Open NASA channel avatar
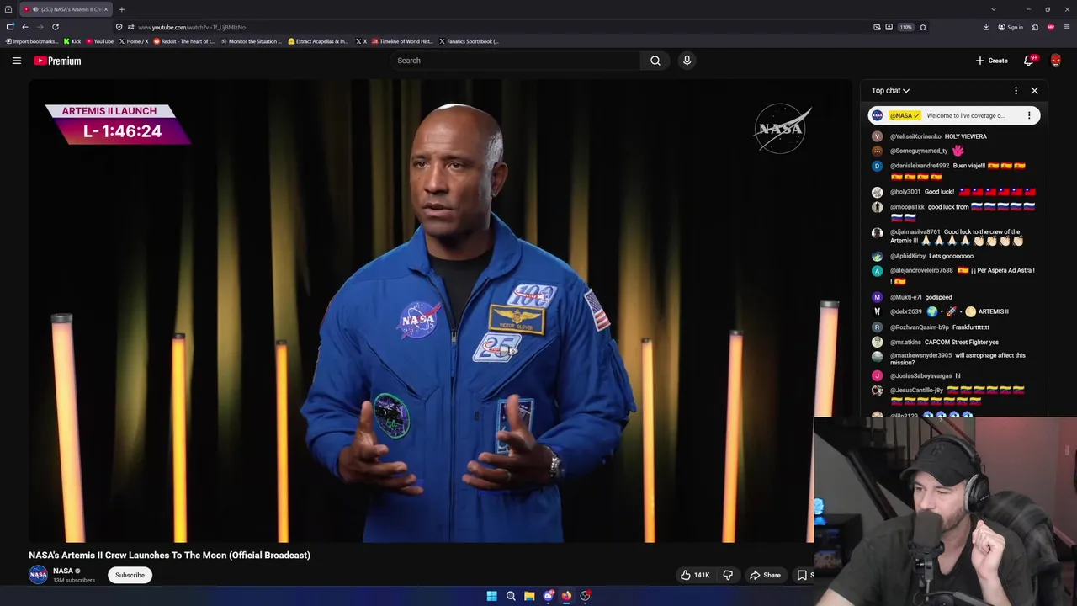This screenshot has height=606, width=1077. click(38, 575)
